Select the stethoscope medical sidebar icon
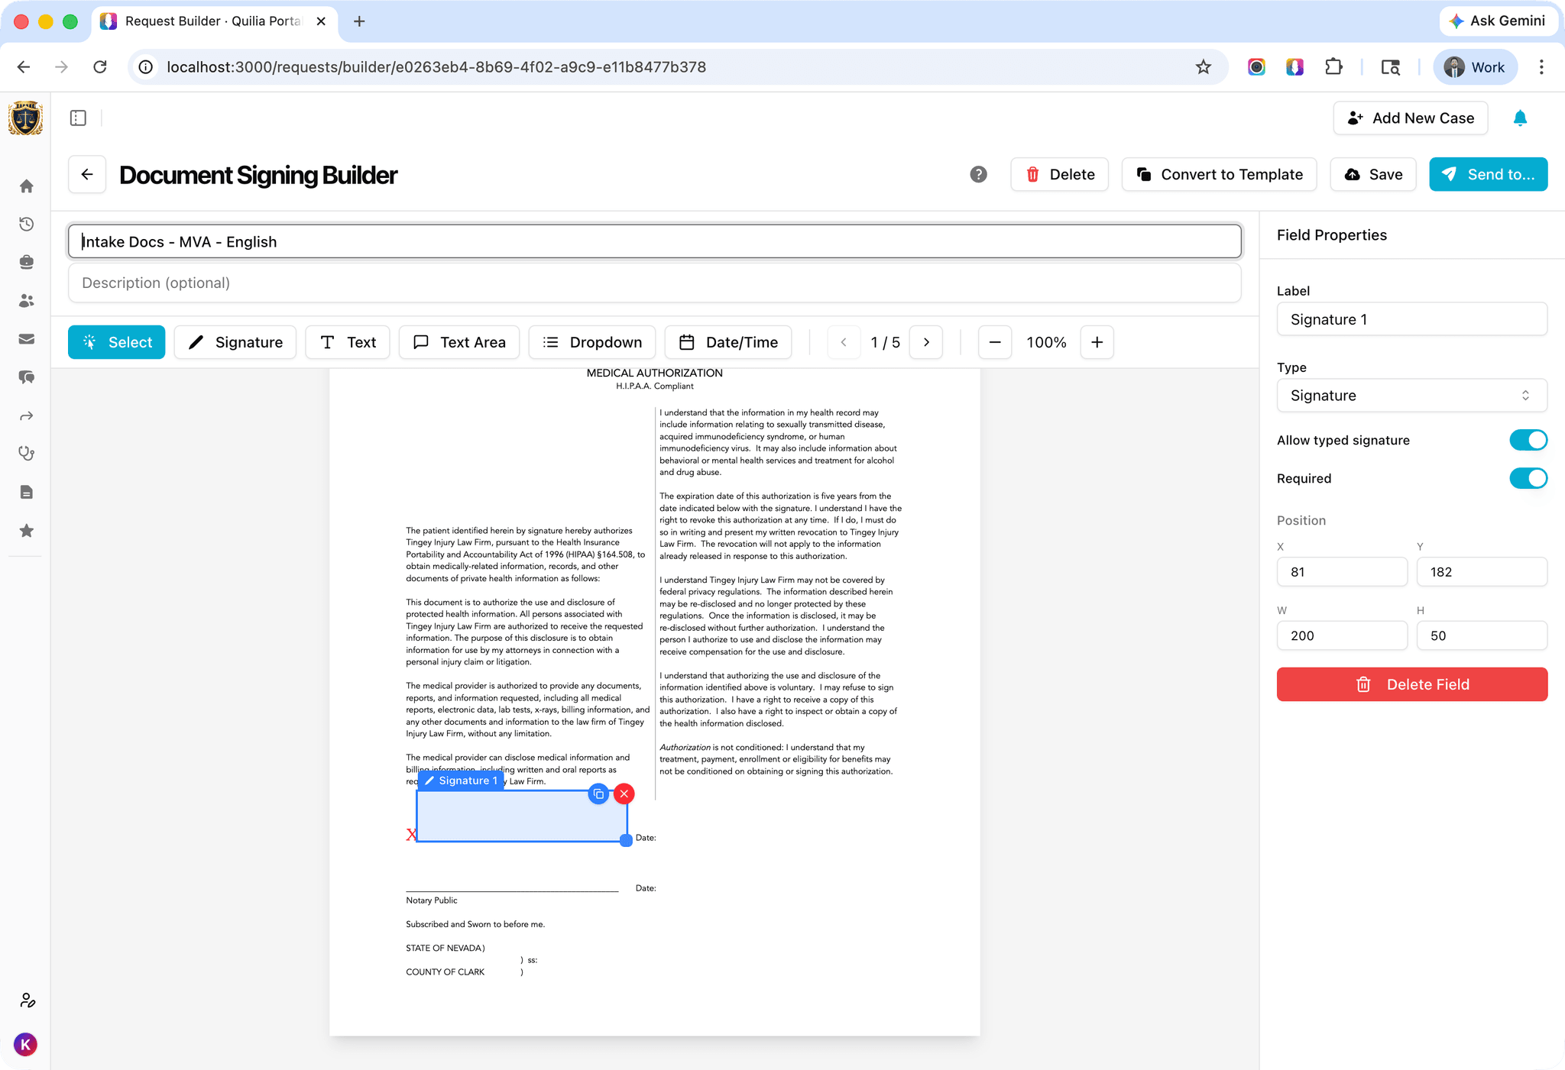 point(26,453)
